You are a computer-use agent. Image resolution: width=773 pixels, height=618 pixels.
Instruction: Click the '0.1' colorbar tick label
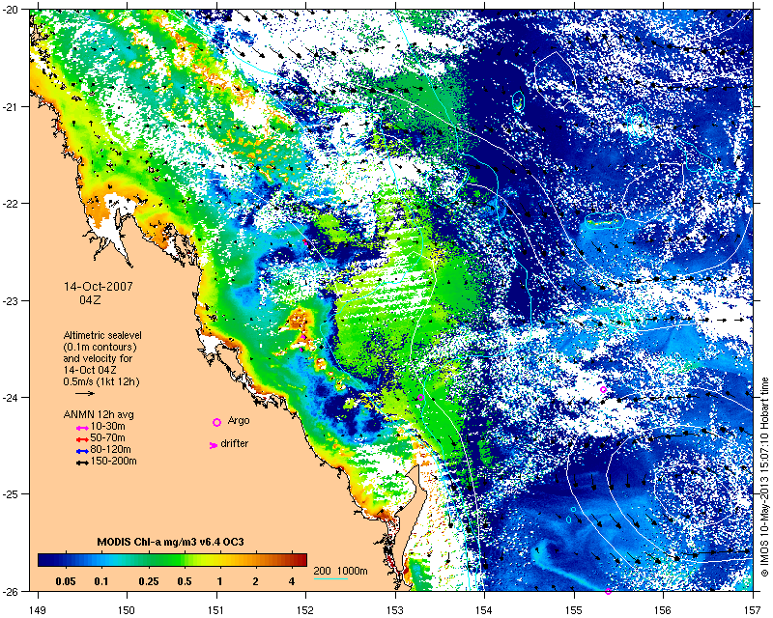tap(101, 581)
